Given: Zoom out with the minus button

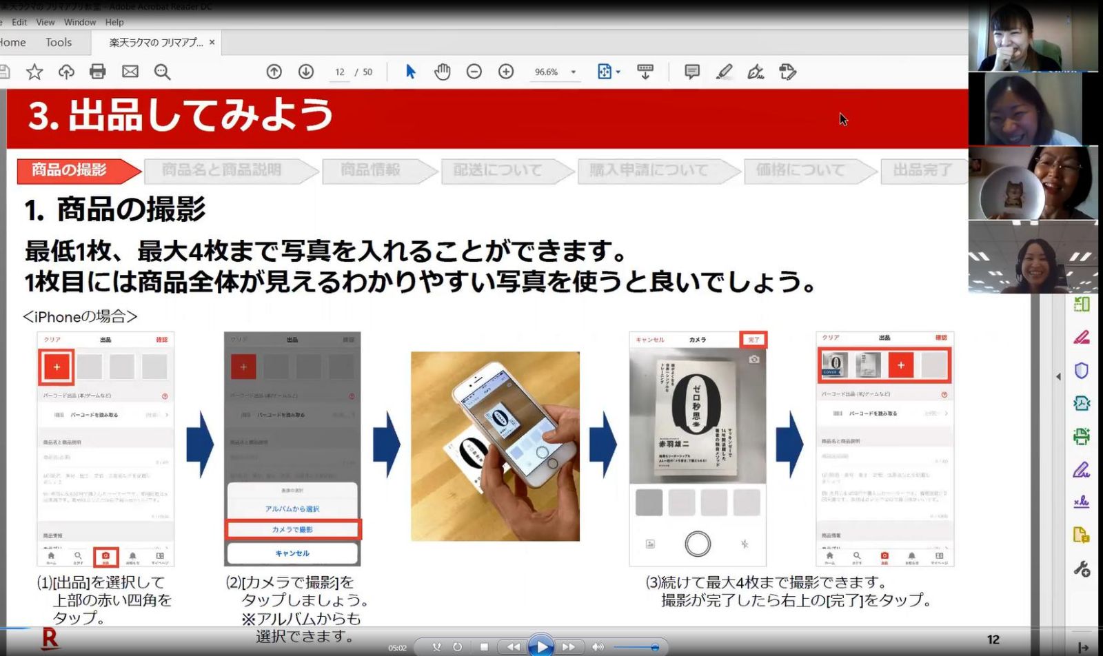Looking at the screenshot, I should 474,72.
